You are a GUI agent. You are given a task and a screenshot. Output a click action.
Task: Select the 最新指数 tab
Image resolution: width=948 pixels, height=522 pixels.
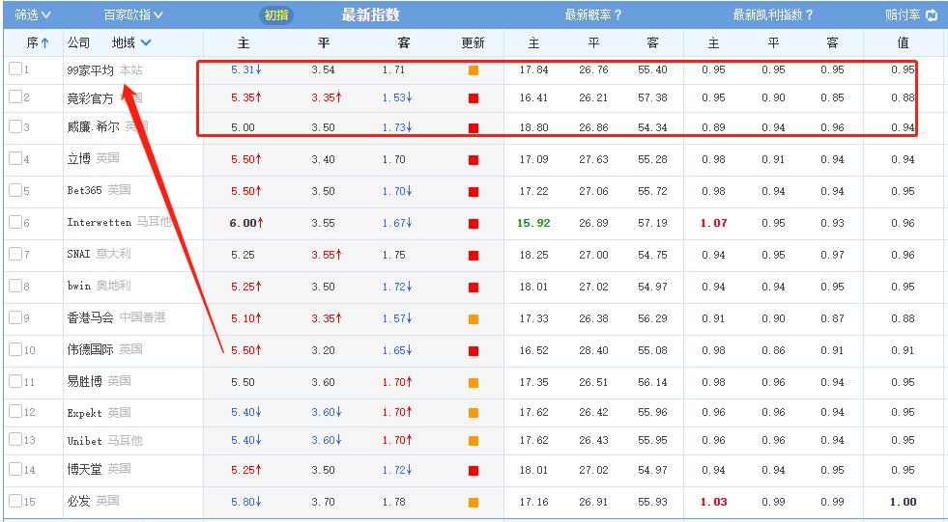coord(370,15)
